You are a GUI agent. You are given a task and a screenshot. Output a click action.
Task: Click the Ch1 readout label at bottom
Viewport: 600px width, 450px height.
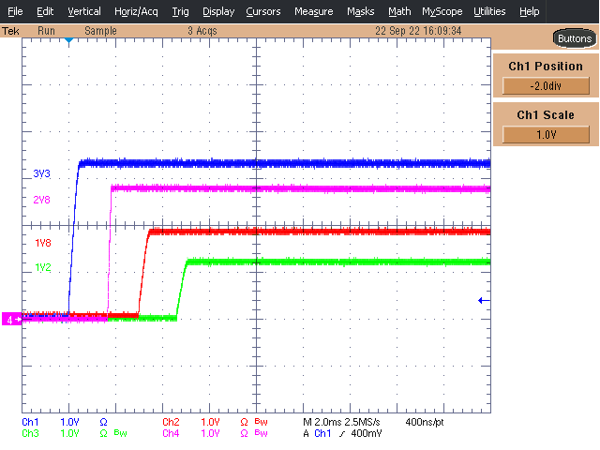pyautogui.click(x=30, y=422)
